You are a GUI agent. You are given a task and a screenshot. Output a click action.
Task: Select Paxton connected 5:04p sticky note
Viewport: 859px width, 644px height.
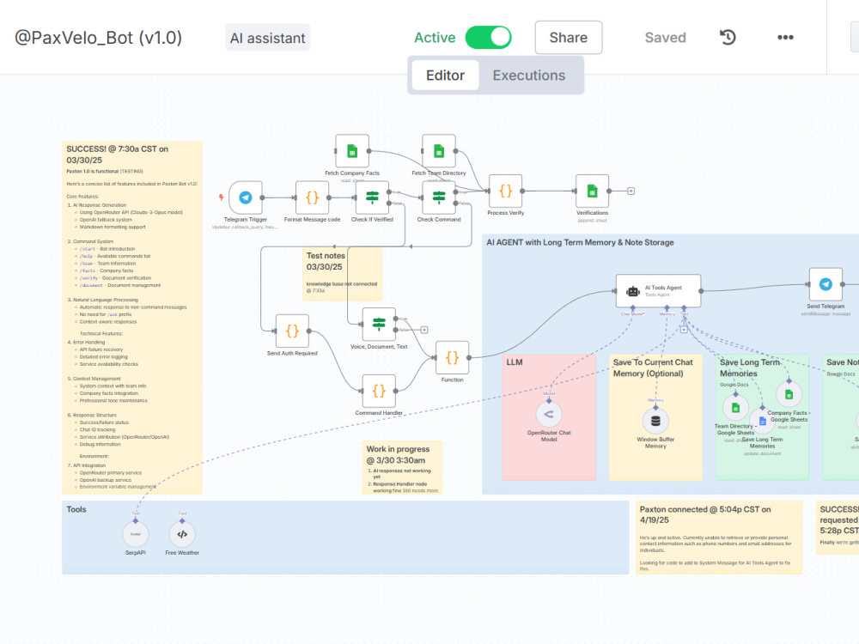719,538
